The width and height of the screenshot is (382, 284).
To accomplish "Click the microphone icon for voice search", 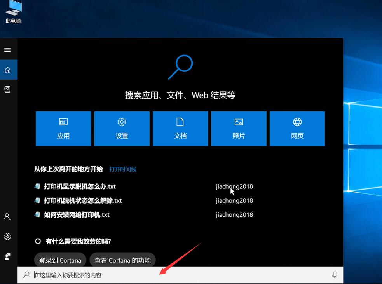I will 335,275.
